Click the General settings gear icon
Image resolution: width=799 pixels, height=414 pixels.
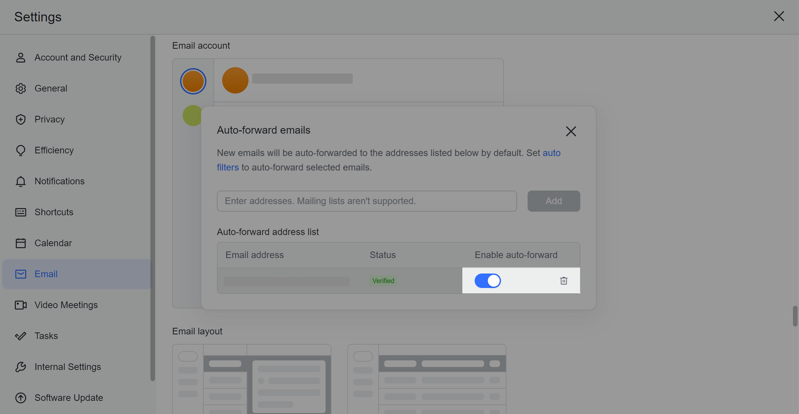click(x=20, y=88)
